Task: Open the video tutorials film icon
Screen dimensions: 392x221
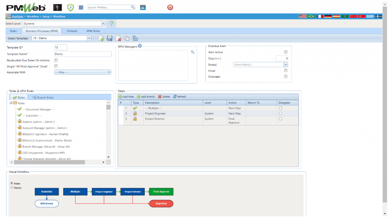Action: click(143, 8)
